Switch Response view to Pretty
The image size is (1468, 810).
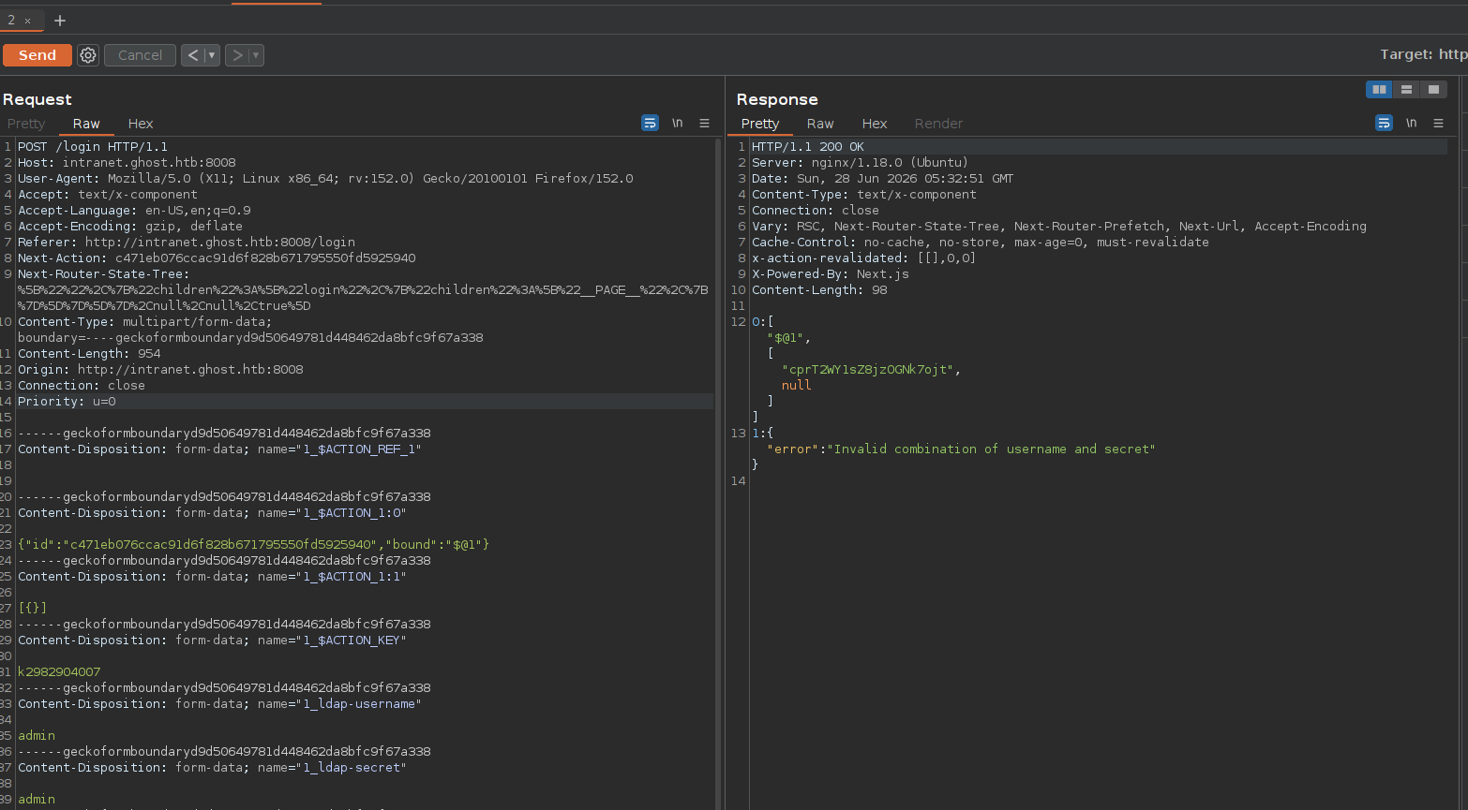coord(760,124)
